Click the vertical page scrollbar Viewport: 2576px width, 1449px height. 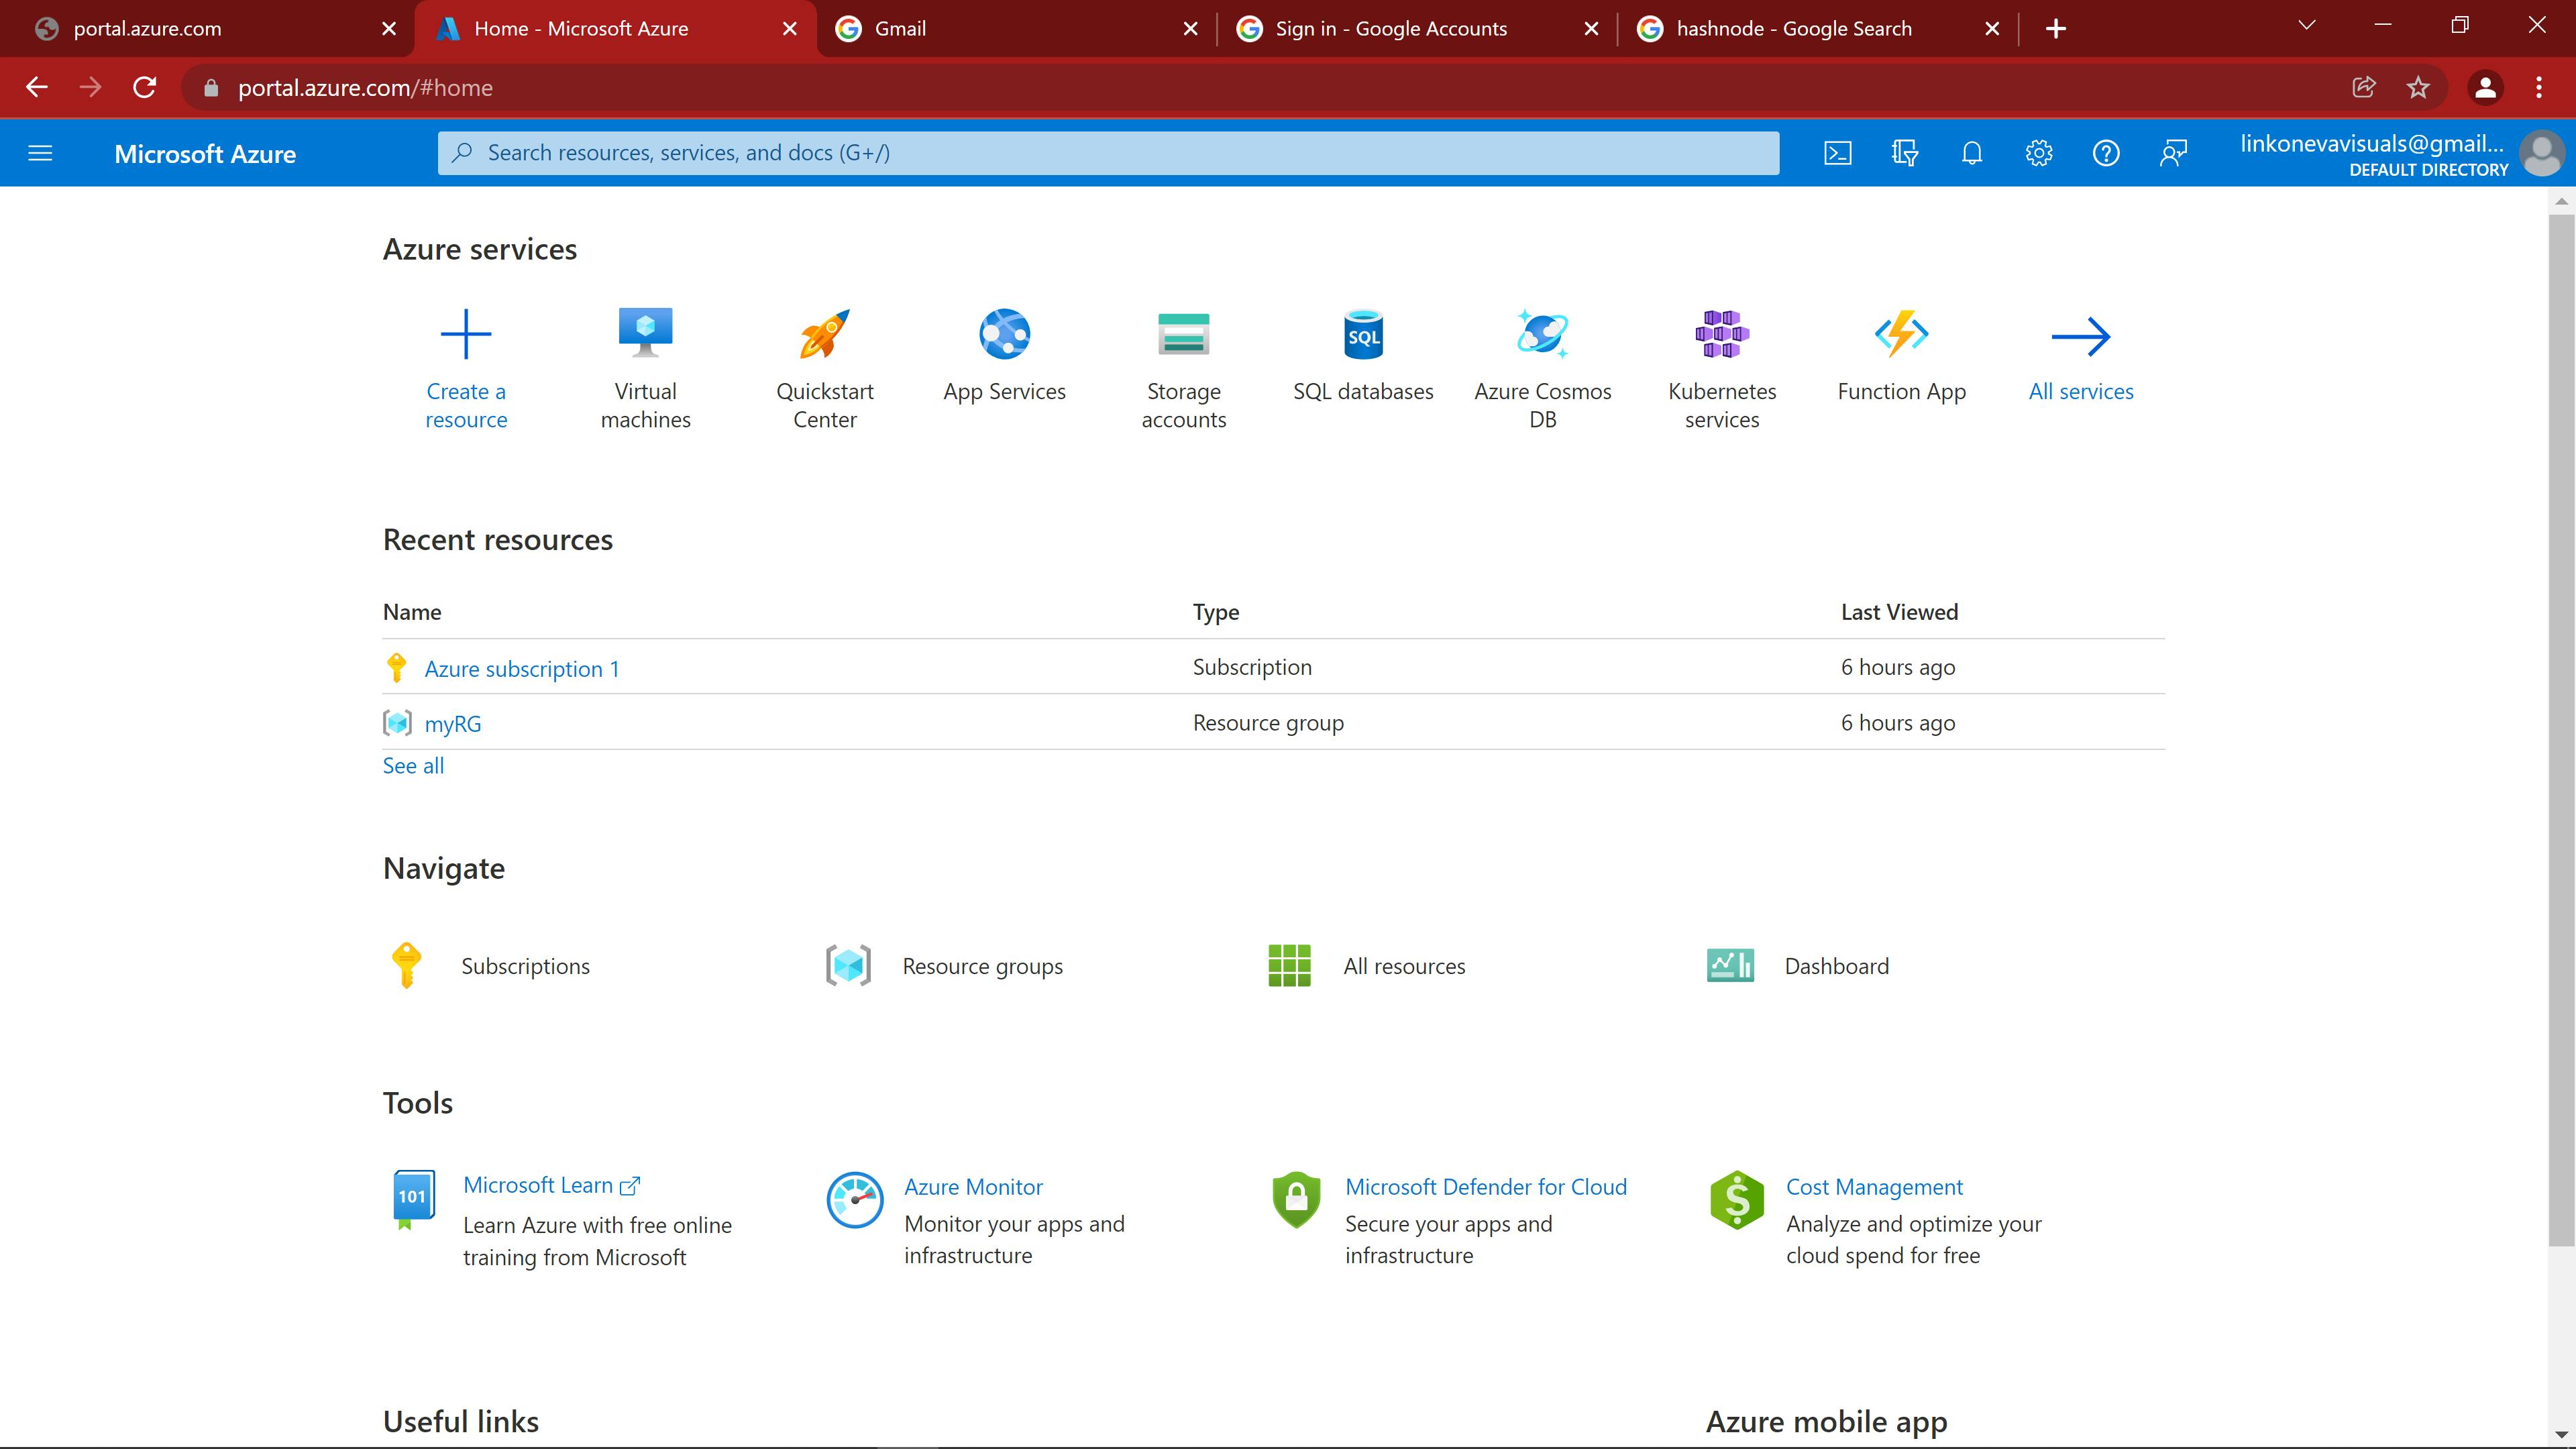click(x=2561, y=730)
